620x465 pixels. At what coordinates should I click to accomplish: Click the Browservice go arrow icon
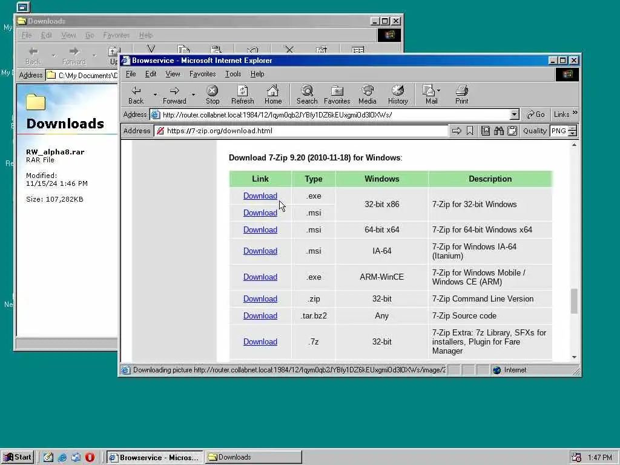(x=457, y=131)
